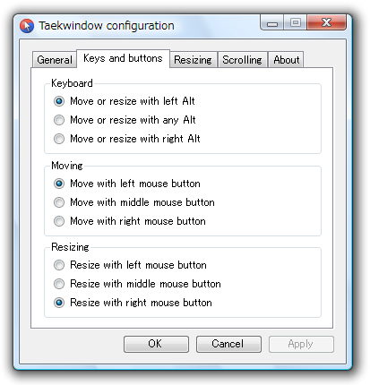
Task: Close the Taekwindow configuration dialog
Action: coord(326,22)
